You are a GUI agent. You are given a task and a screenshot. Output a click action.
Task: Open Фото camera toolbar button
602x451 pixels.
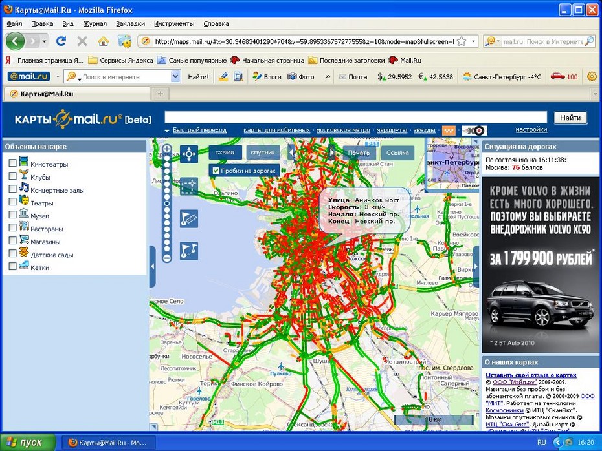[x=301, y=77]
